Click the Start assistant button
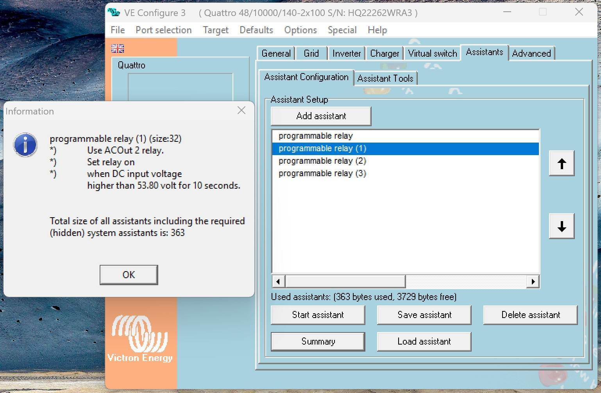This screenshot has width=601, height=393. pyautogui.click(x=318, y=315)
